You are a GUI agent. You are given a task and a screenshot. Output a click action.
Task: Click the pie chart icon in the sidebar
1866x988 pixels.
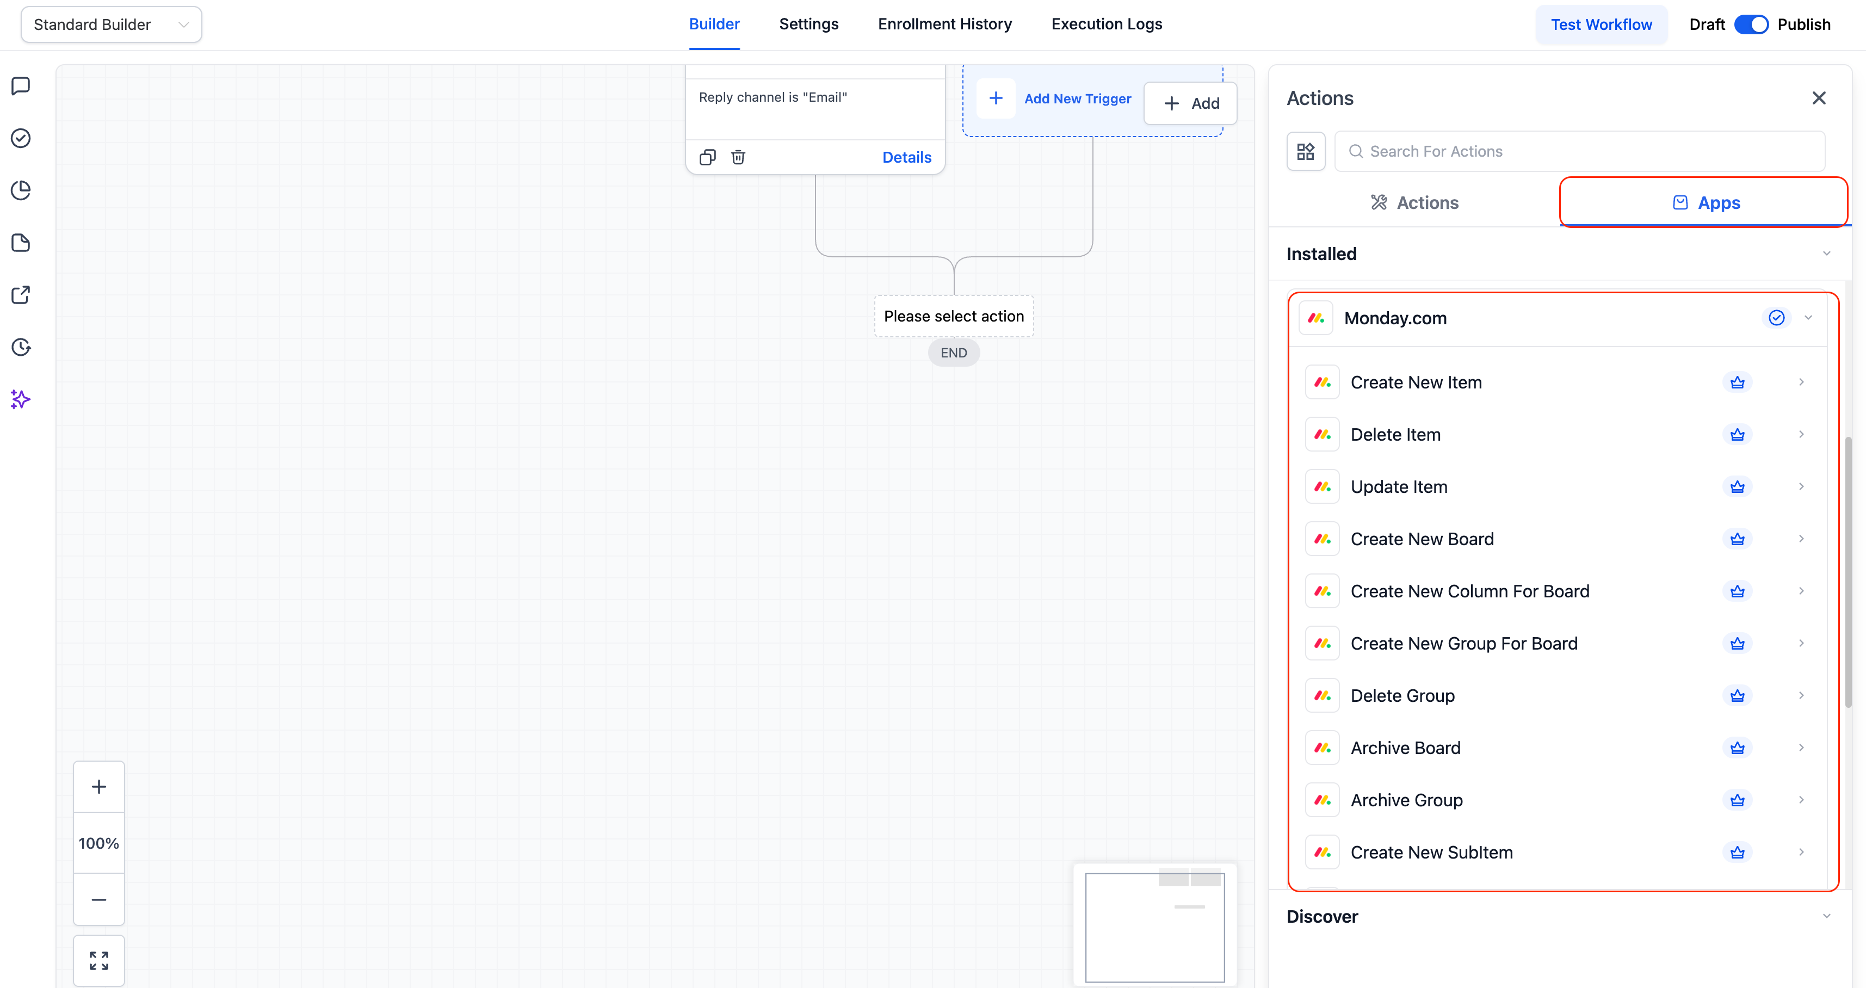(20, 190)
